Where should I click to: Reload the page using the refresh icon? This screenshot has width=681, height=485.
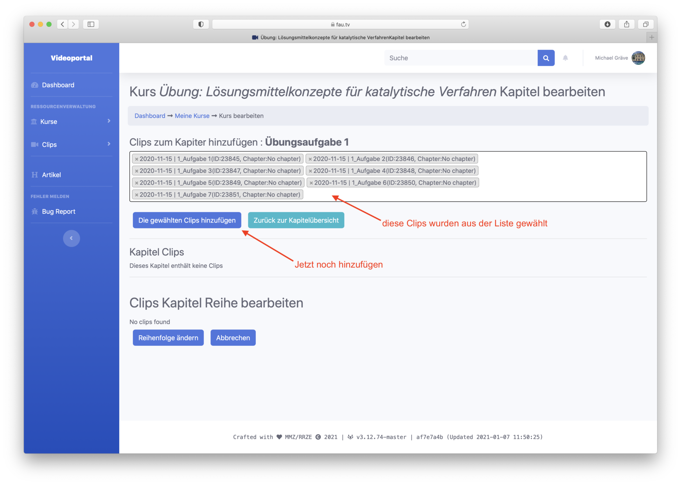point(463,24)
